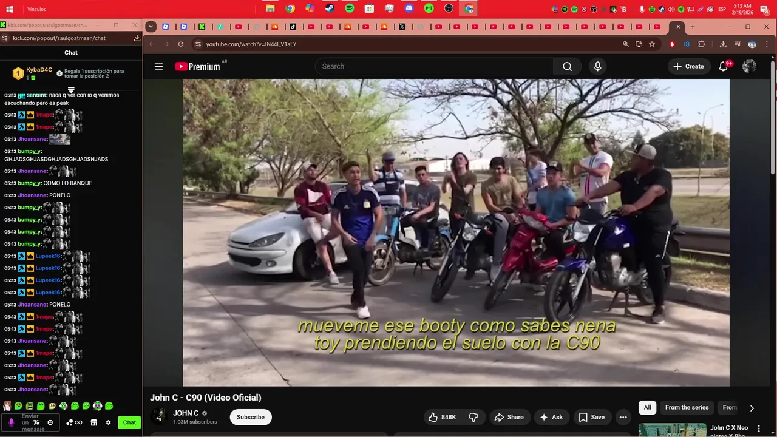777x437 pixels.
Task: Show more filter chips with the right chevron
Action: point(752,408)
